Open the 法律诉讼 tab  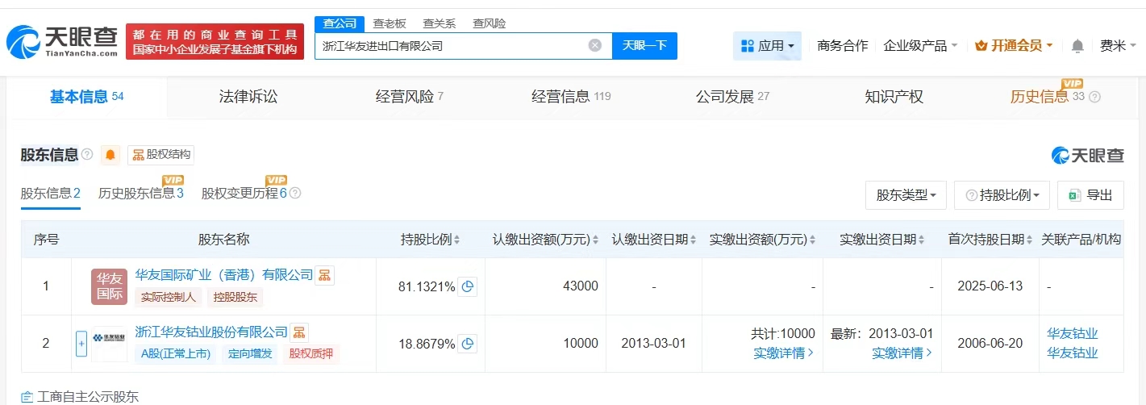[x=248, y=97]
